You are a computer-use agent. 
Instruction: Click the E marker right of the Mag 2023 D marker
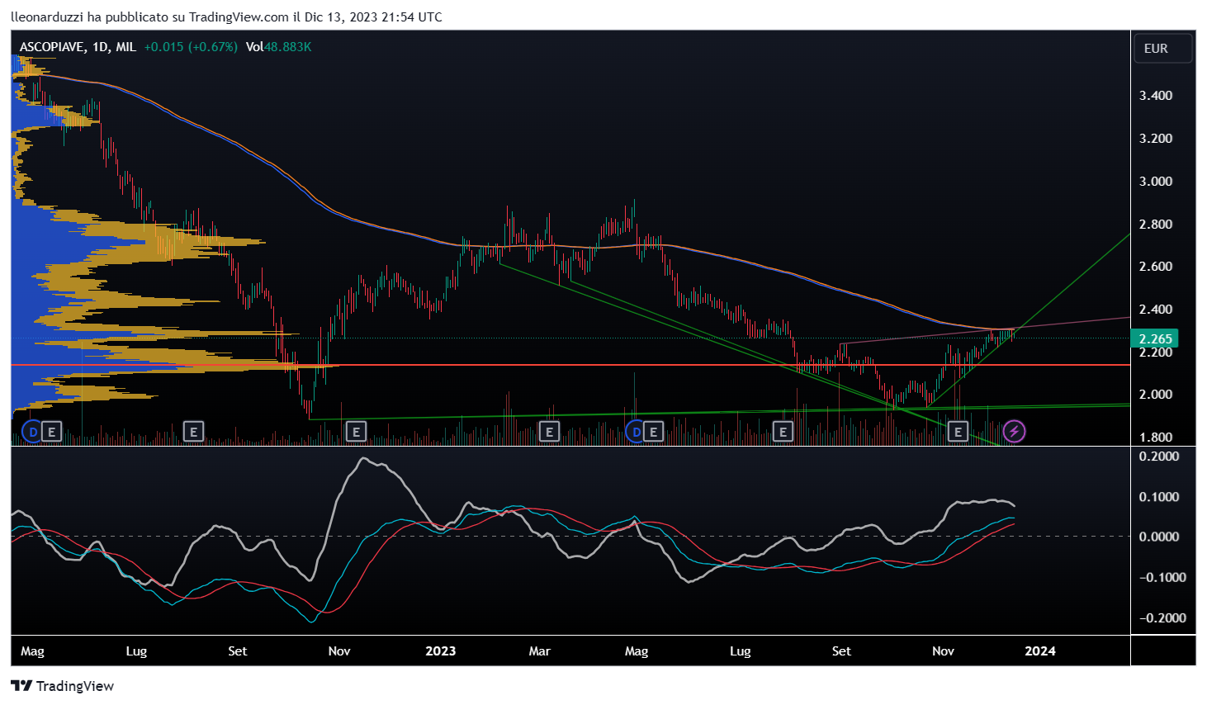click(x=654, y=431)
